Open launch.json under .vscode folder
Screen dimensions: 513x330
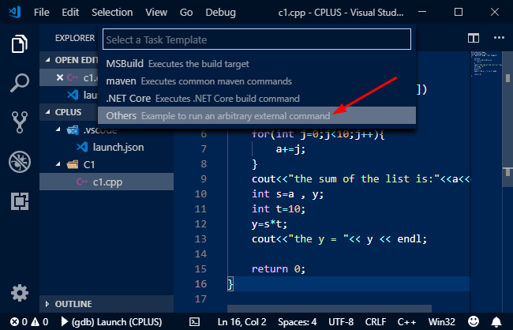point(118,147)
